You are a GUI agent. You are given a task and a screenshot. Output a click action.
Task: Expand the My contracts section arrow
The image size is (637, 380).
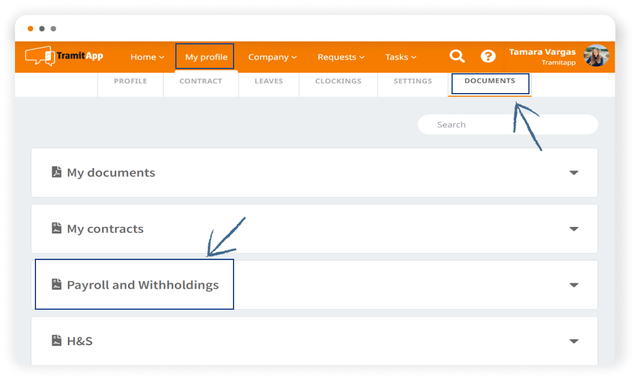point(573,229)
